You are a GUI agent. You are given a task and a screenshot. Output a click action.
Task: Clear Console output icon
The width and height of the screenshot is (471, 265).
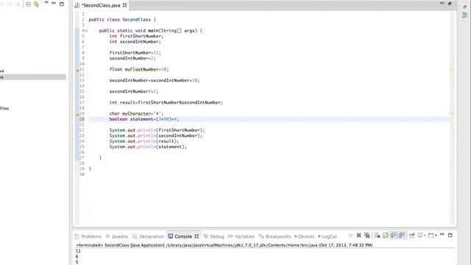click(x=378, y=236)
